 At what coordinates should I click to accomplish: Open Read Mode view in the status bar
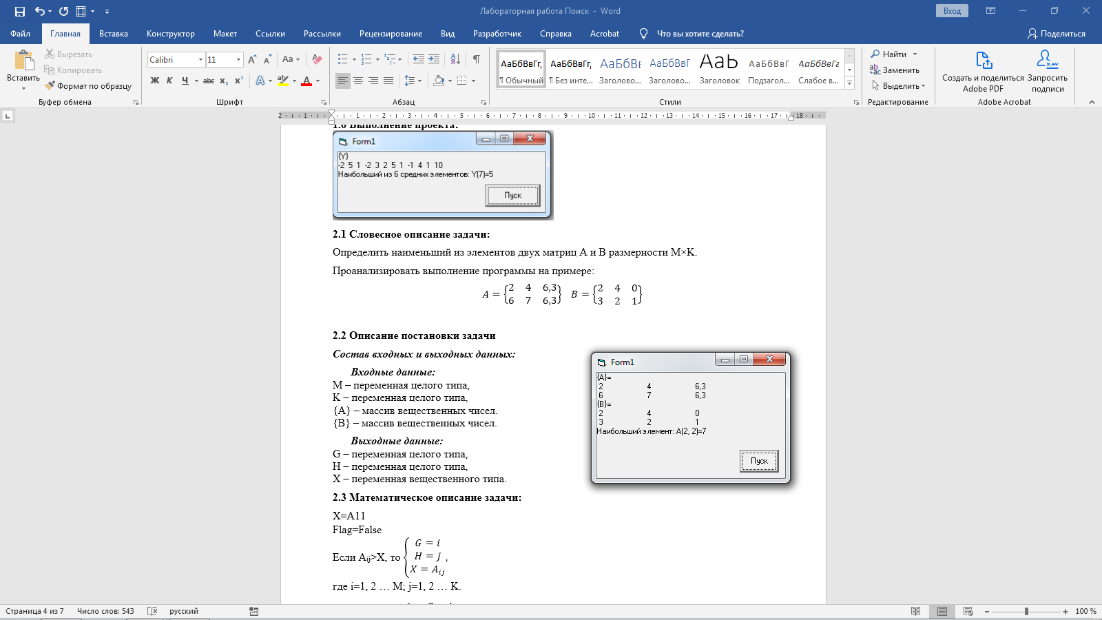pos(915,611)
